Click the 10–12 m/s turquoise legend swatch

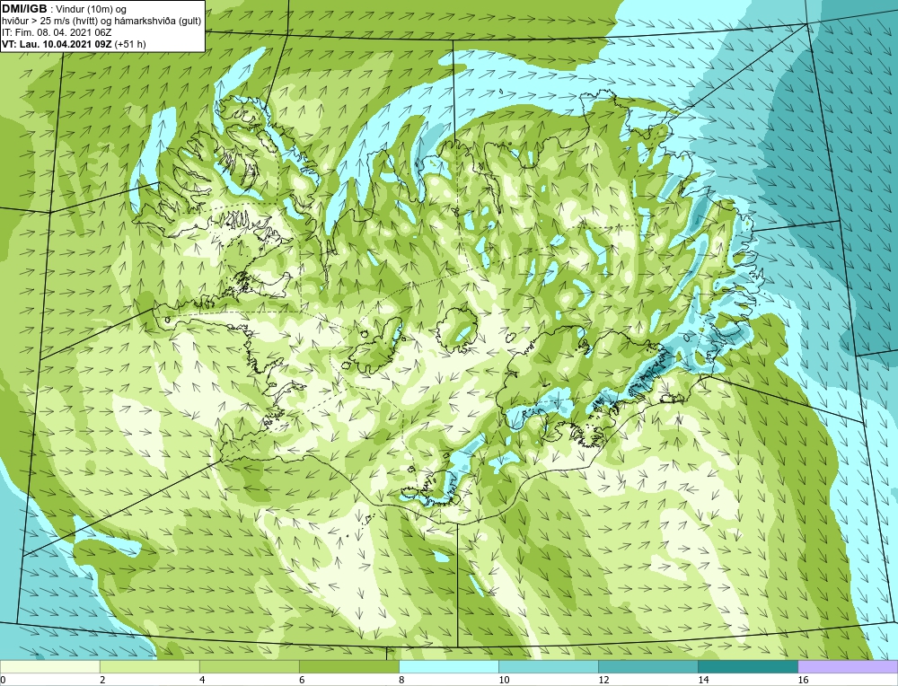548,666
